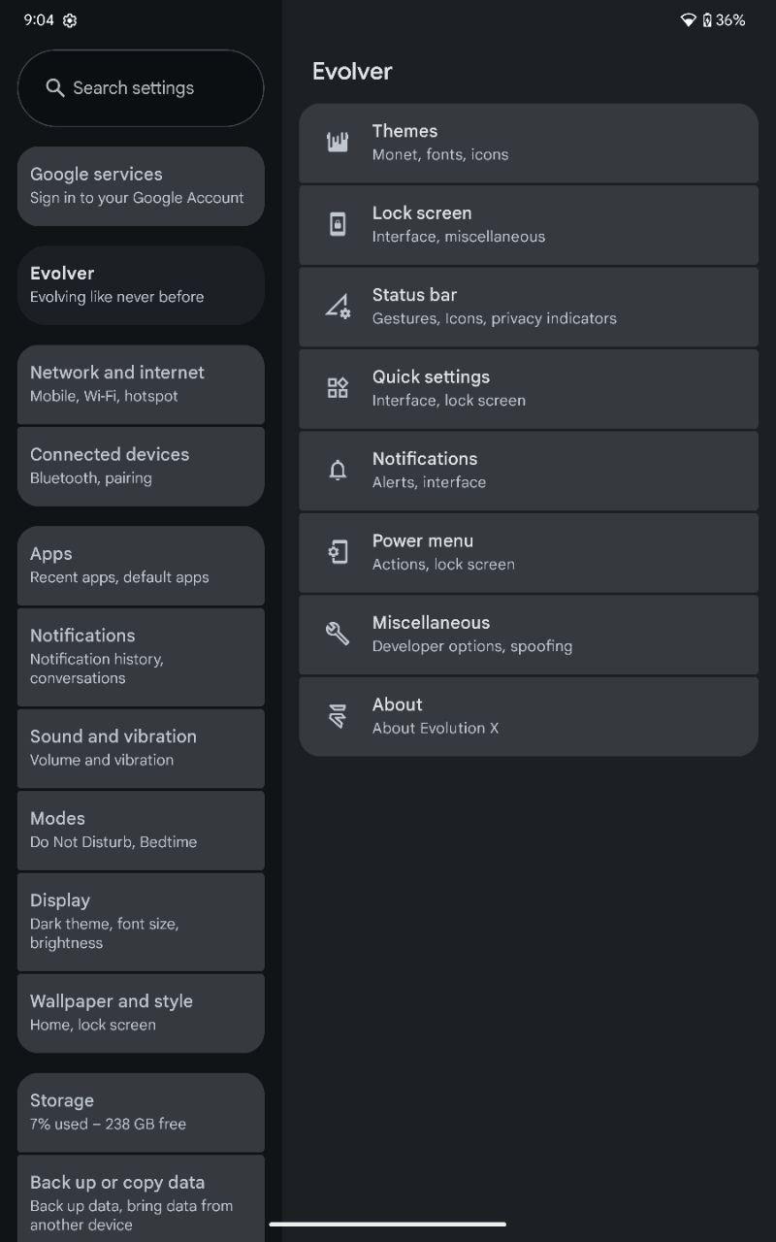
Task: Select Network and internet in sidebar
Action: pyautogui.click(x=141, y=384)
